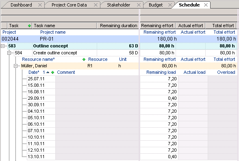This screenshot has width=239, height=161.
Task: Select project number 002044
Action: tap(10, 39)
